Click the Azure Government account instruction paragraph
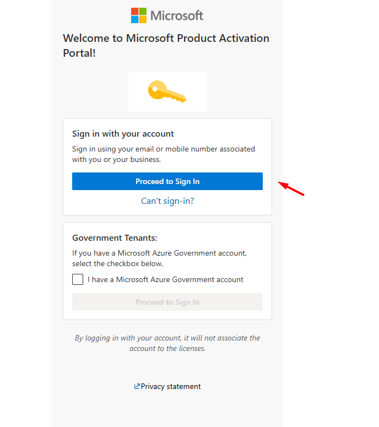The height and width of the screenshot is (427, 379). click(x=159, y=258)
